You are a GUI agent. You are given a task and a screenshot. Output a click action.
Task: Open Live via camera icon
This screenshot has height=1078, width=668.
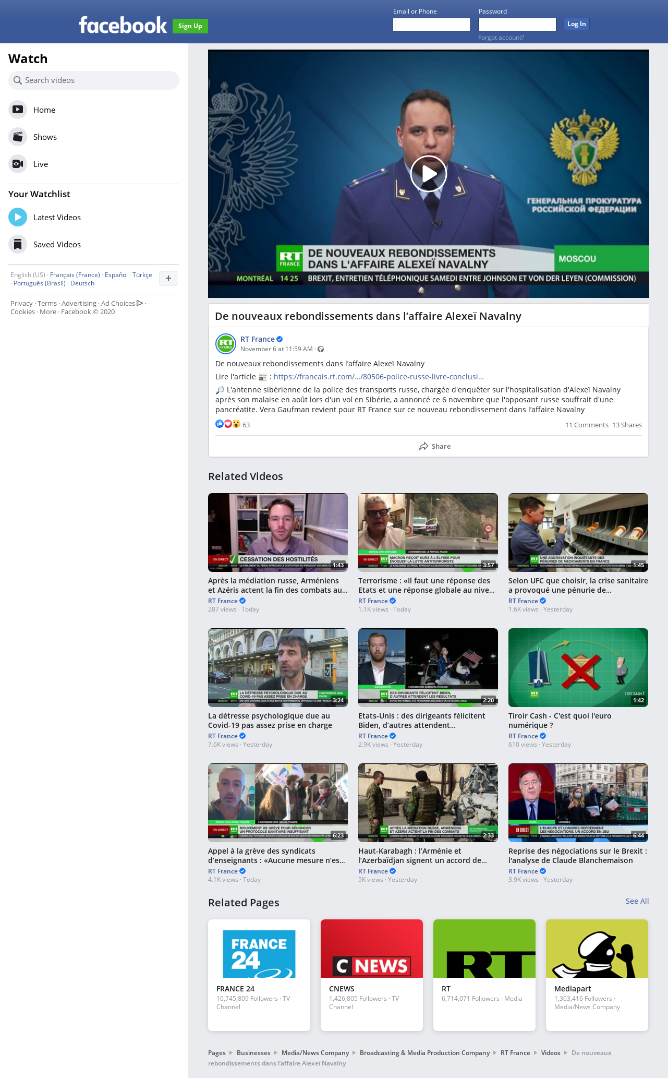[x=18, y=164]
